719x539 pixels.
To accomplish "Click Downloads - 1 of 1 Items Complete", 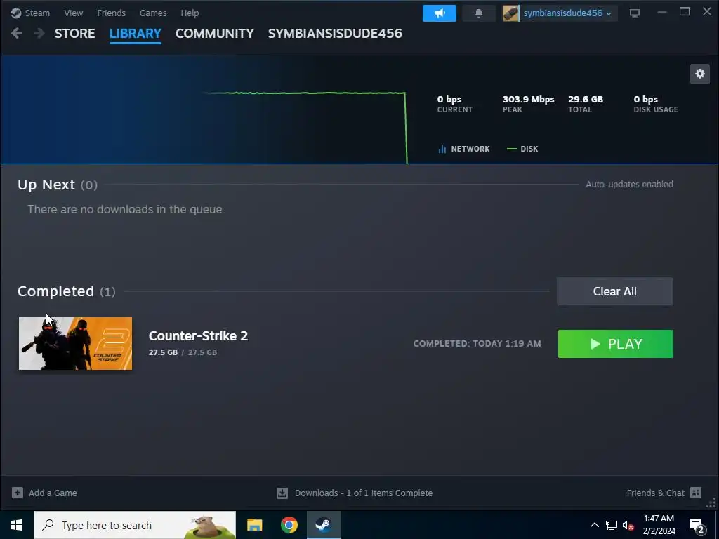I will [x=364, y=493].
